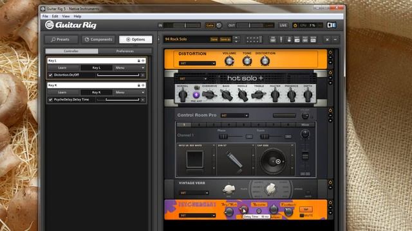Viewport: 412px width, 231px height.
Task: Remove PsycheDelay Delay Time assignment with X
Action: coord(143,100)
